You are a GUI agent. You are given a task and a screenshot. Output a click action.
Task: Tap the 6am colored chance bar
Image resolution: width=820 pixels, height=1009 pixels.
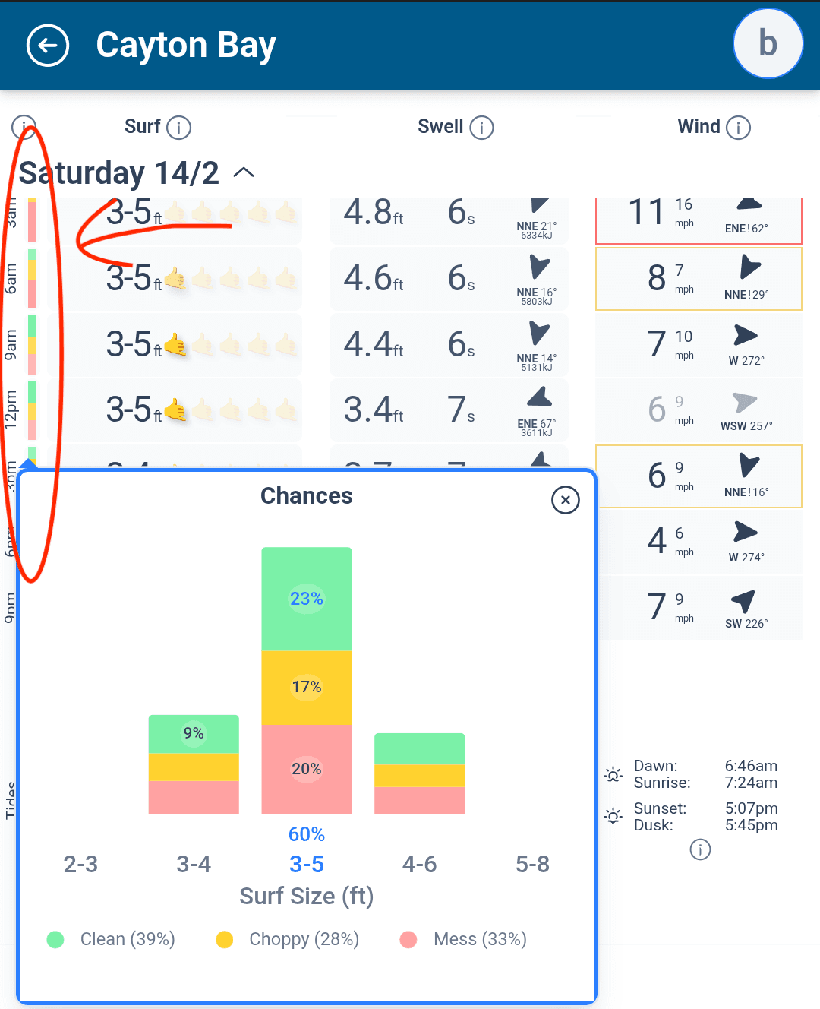coord(32,279)
